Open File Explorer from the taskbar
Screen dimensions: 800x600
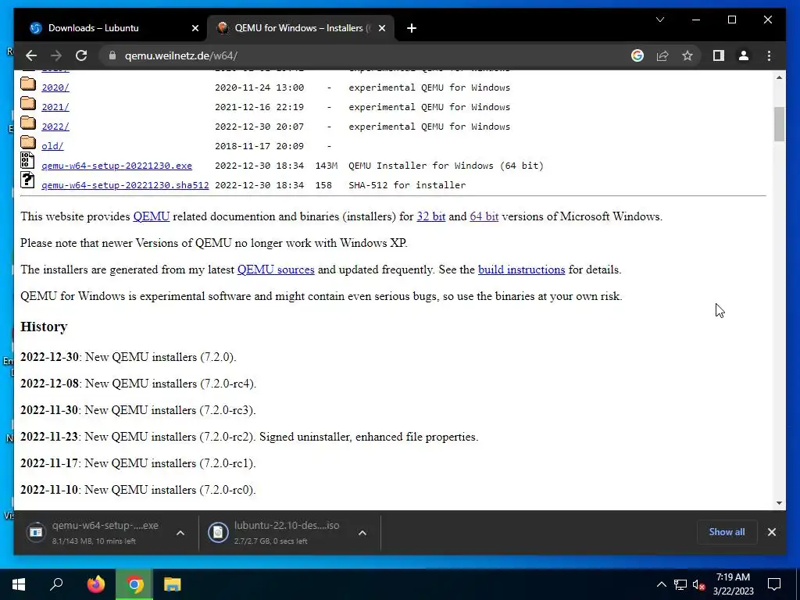(x=173, y=584)
